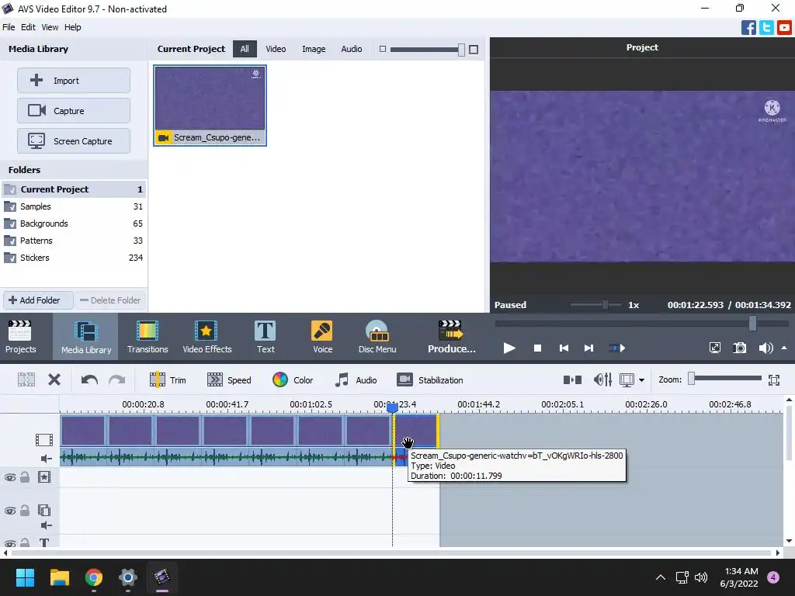Open full screen preview icon
The width and height of the screenshot is (795, 596).
pos(714,348)
